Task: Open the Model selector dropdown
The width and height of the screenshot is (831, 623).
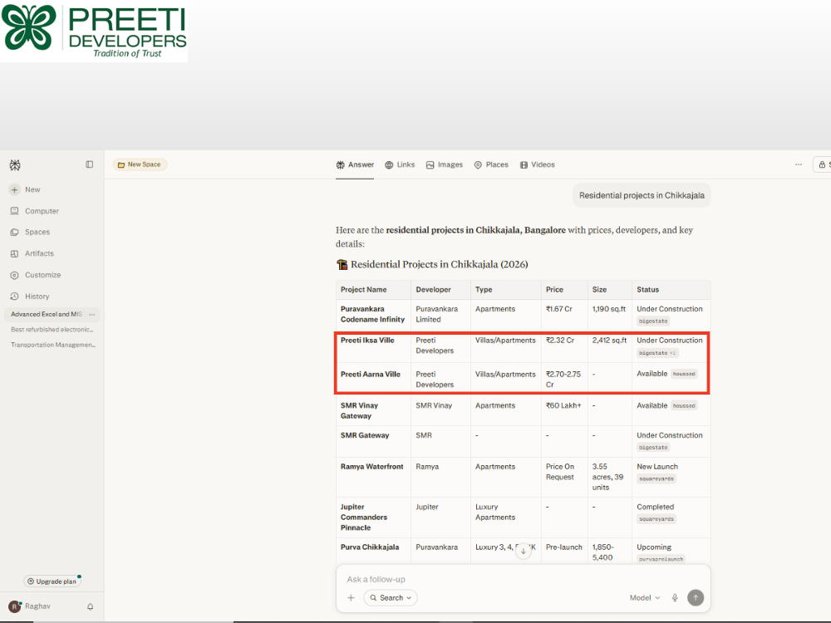Action: (x=645, y=597)
